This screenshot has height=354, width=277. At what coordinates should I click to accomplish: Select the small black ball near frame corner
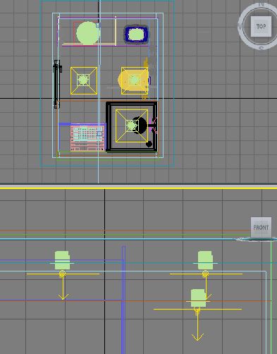pyautogui.click(x=149, y=144)
